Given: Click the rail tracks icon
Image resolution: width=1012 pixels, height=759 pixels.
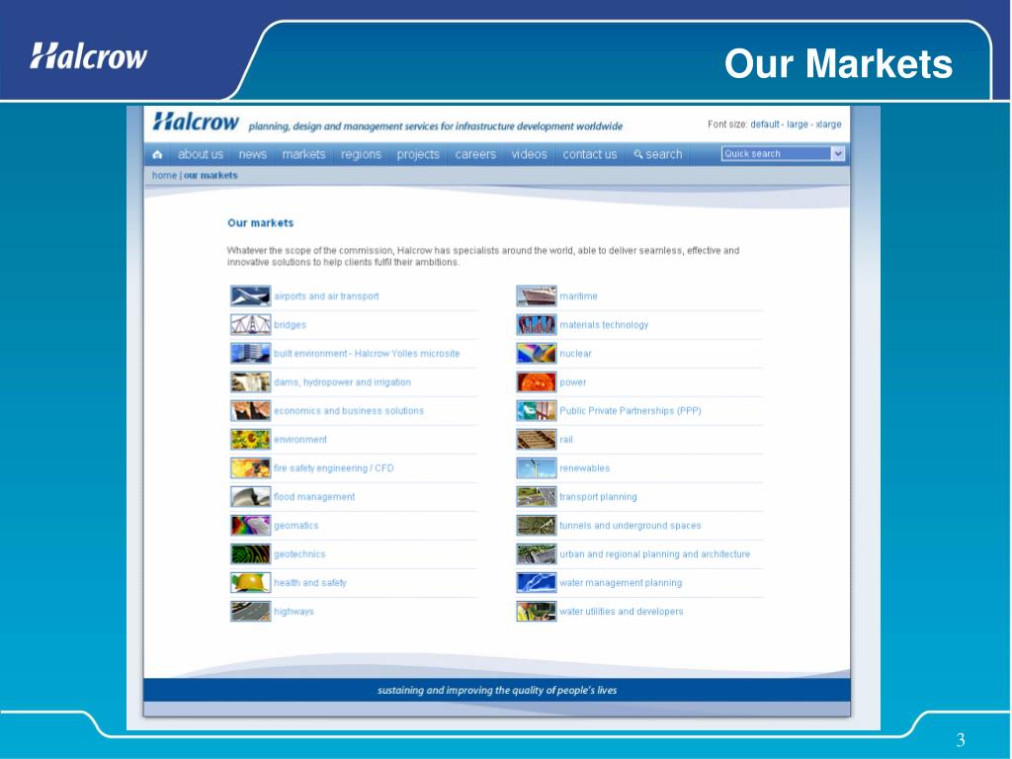Looking at the screenshot, I should pos(537,440).
